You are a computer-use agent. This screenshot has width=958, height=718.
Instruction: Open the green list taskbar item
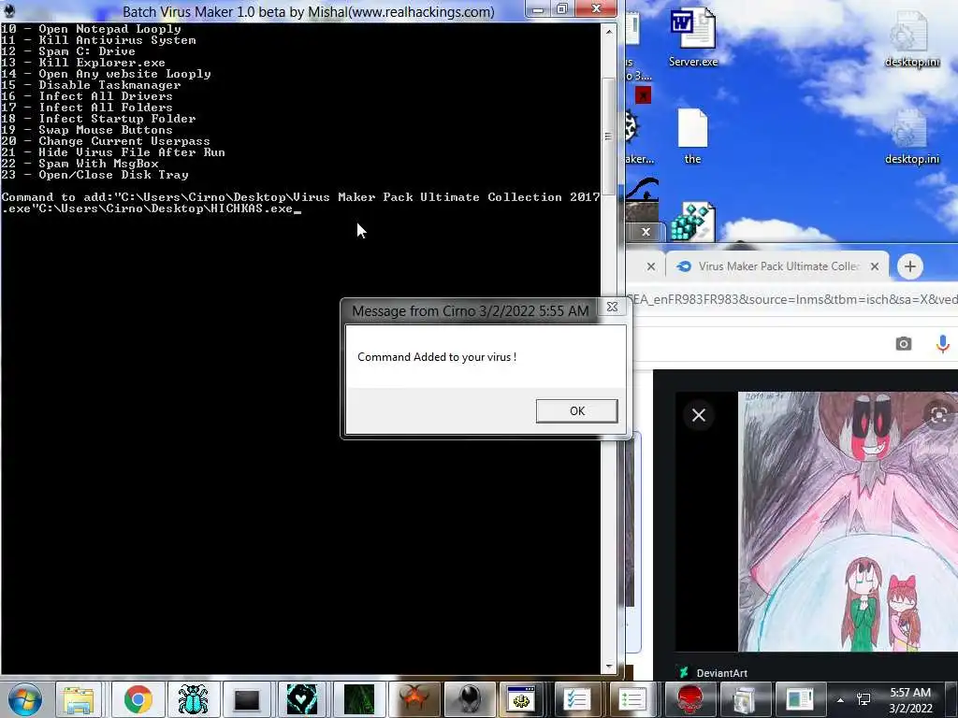[x=632, y=699]
